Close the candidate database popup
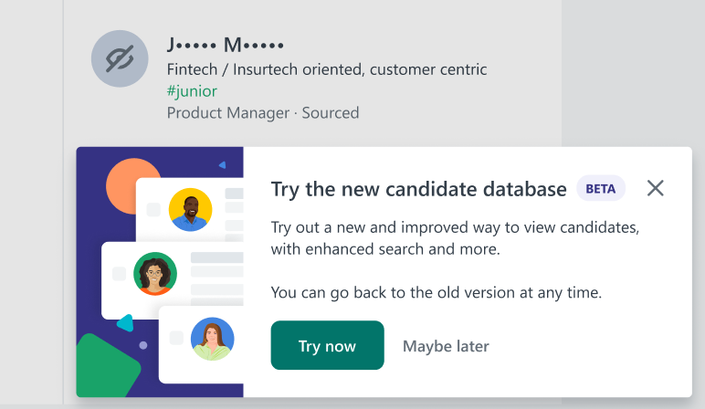Image resolution: width=705 pixels, height=409 pixels. 655,188
